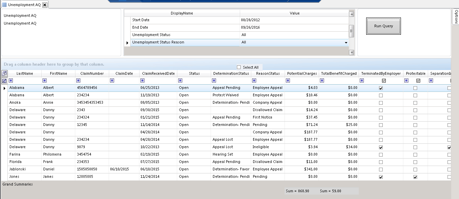This screenshot has width=459, height=199.
Task: Check the Select All checkbox
Action: click(239, 67)
